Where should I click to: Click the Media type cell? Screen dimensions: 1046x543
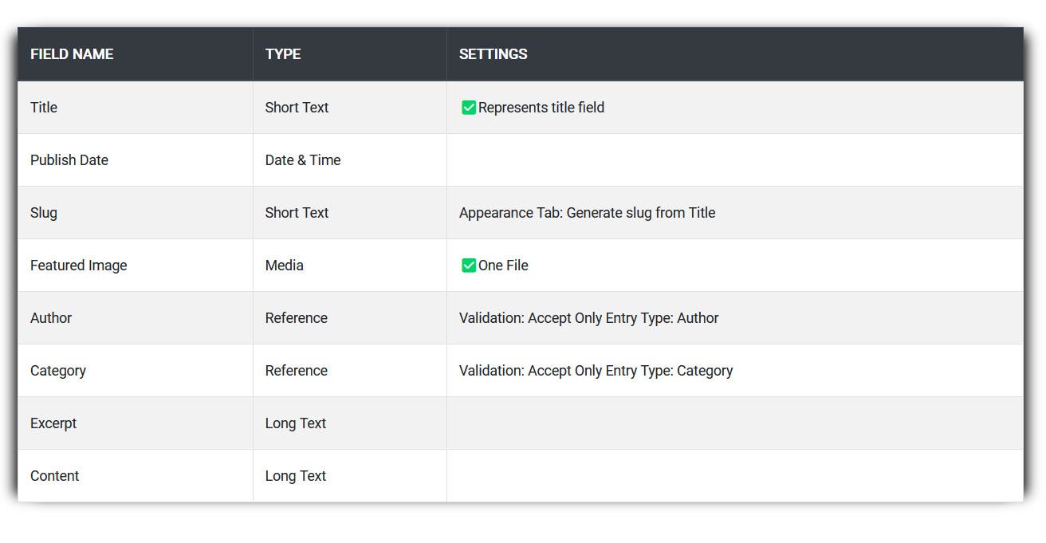tap(285, 266)
